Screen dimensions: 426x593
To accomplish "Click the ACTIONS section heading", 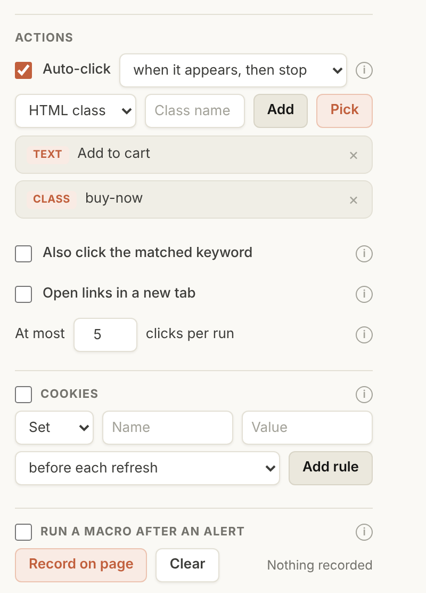I will tap(44, 37).
